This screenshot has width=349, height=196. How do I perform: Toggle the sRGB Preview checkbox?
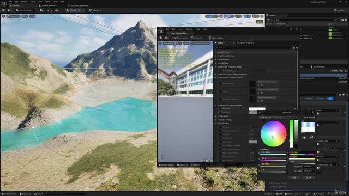[x=302, y=118]
